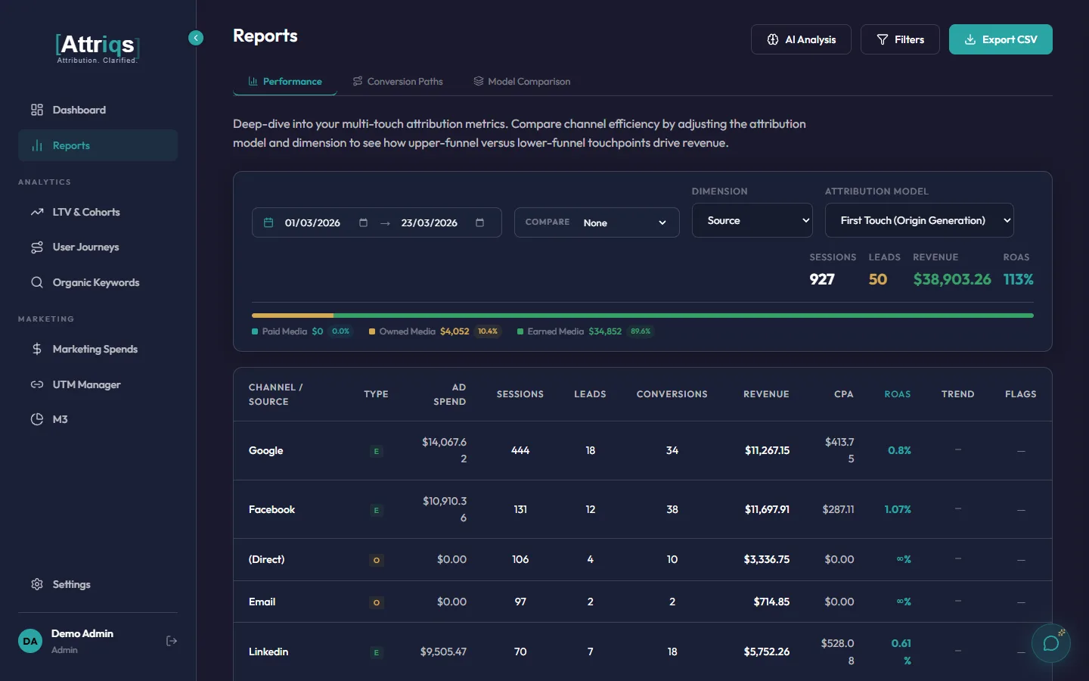This screenshot has height=681, width=1089.
Task: Collapse the sidebar using the chevron arrow
Action: 196,38
